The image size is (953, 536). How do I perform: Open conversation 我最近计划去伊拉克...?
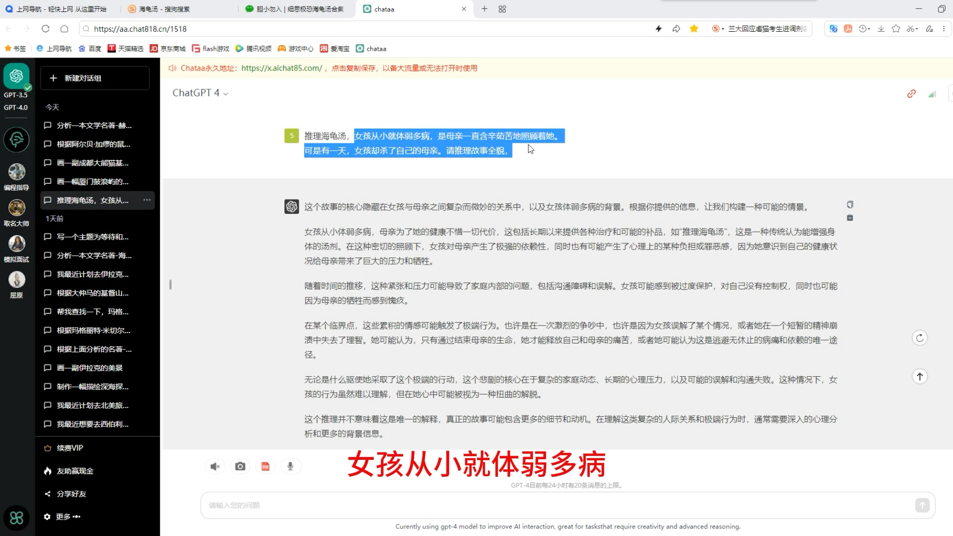point(97,274)
